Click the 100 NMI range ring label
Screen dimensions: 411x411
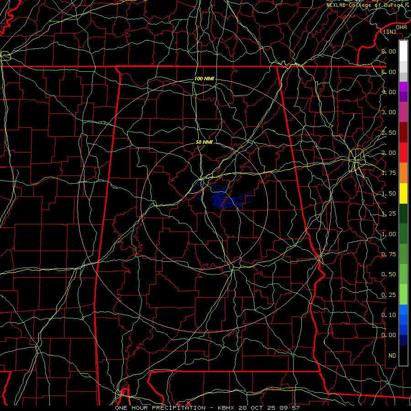(204, 79)
